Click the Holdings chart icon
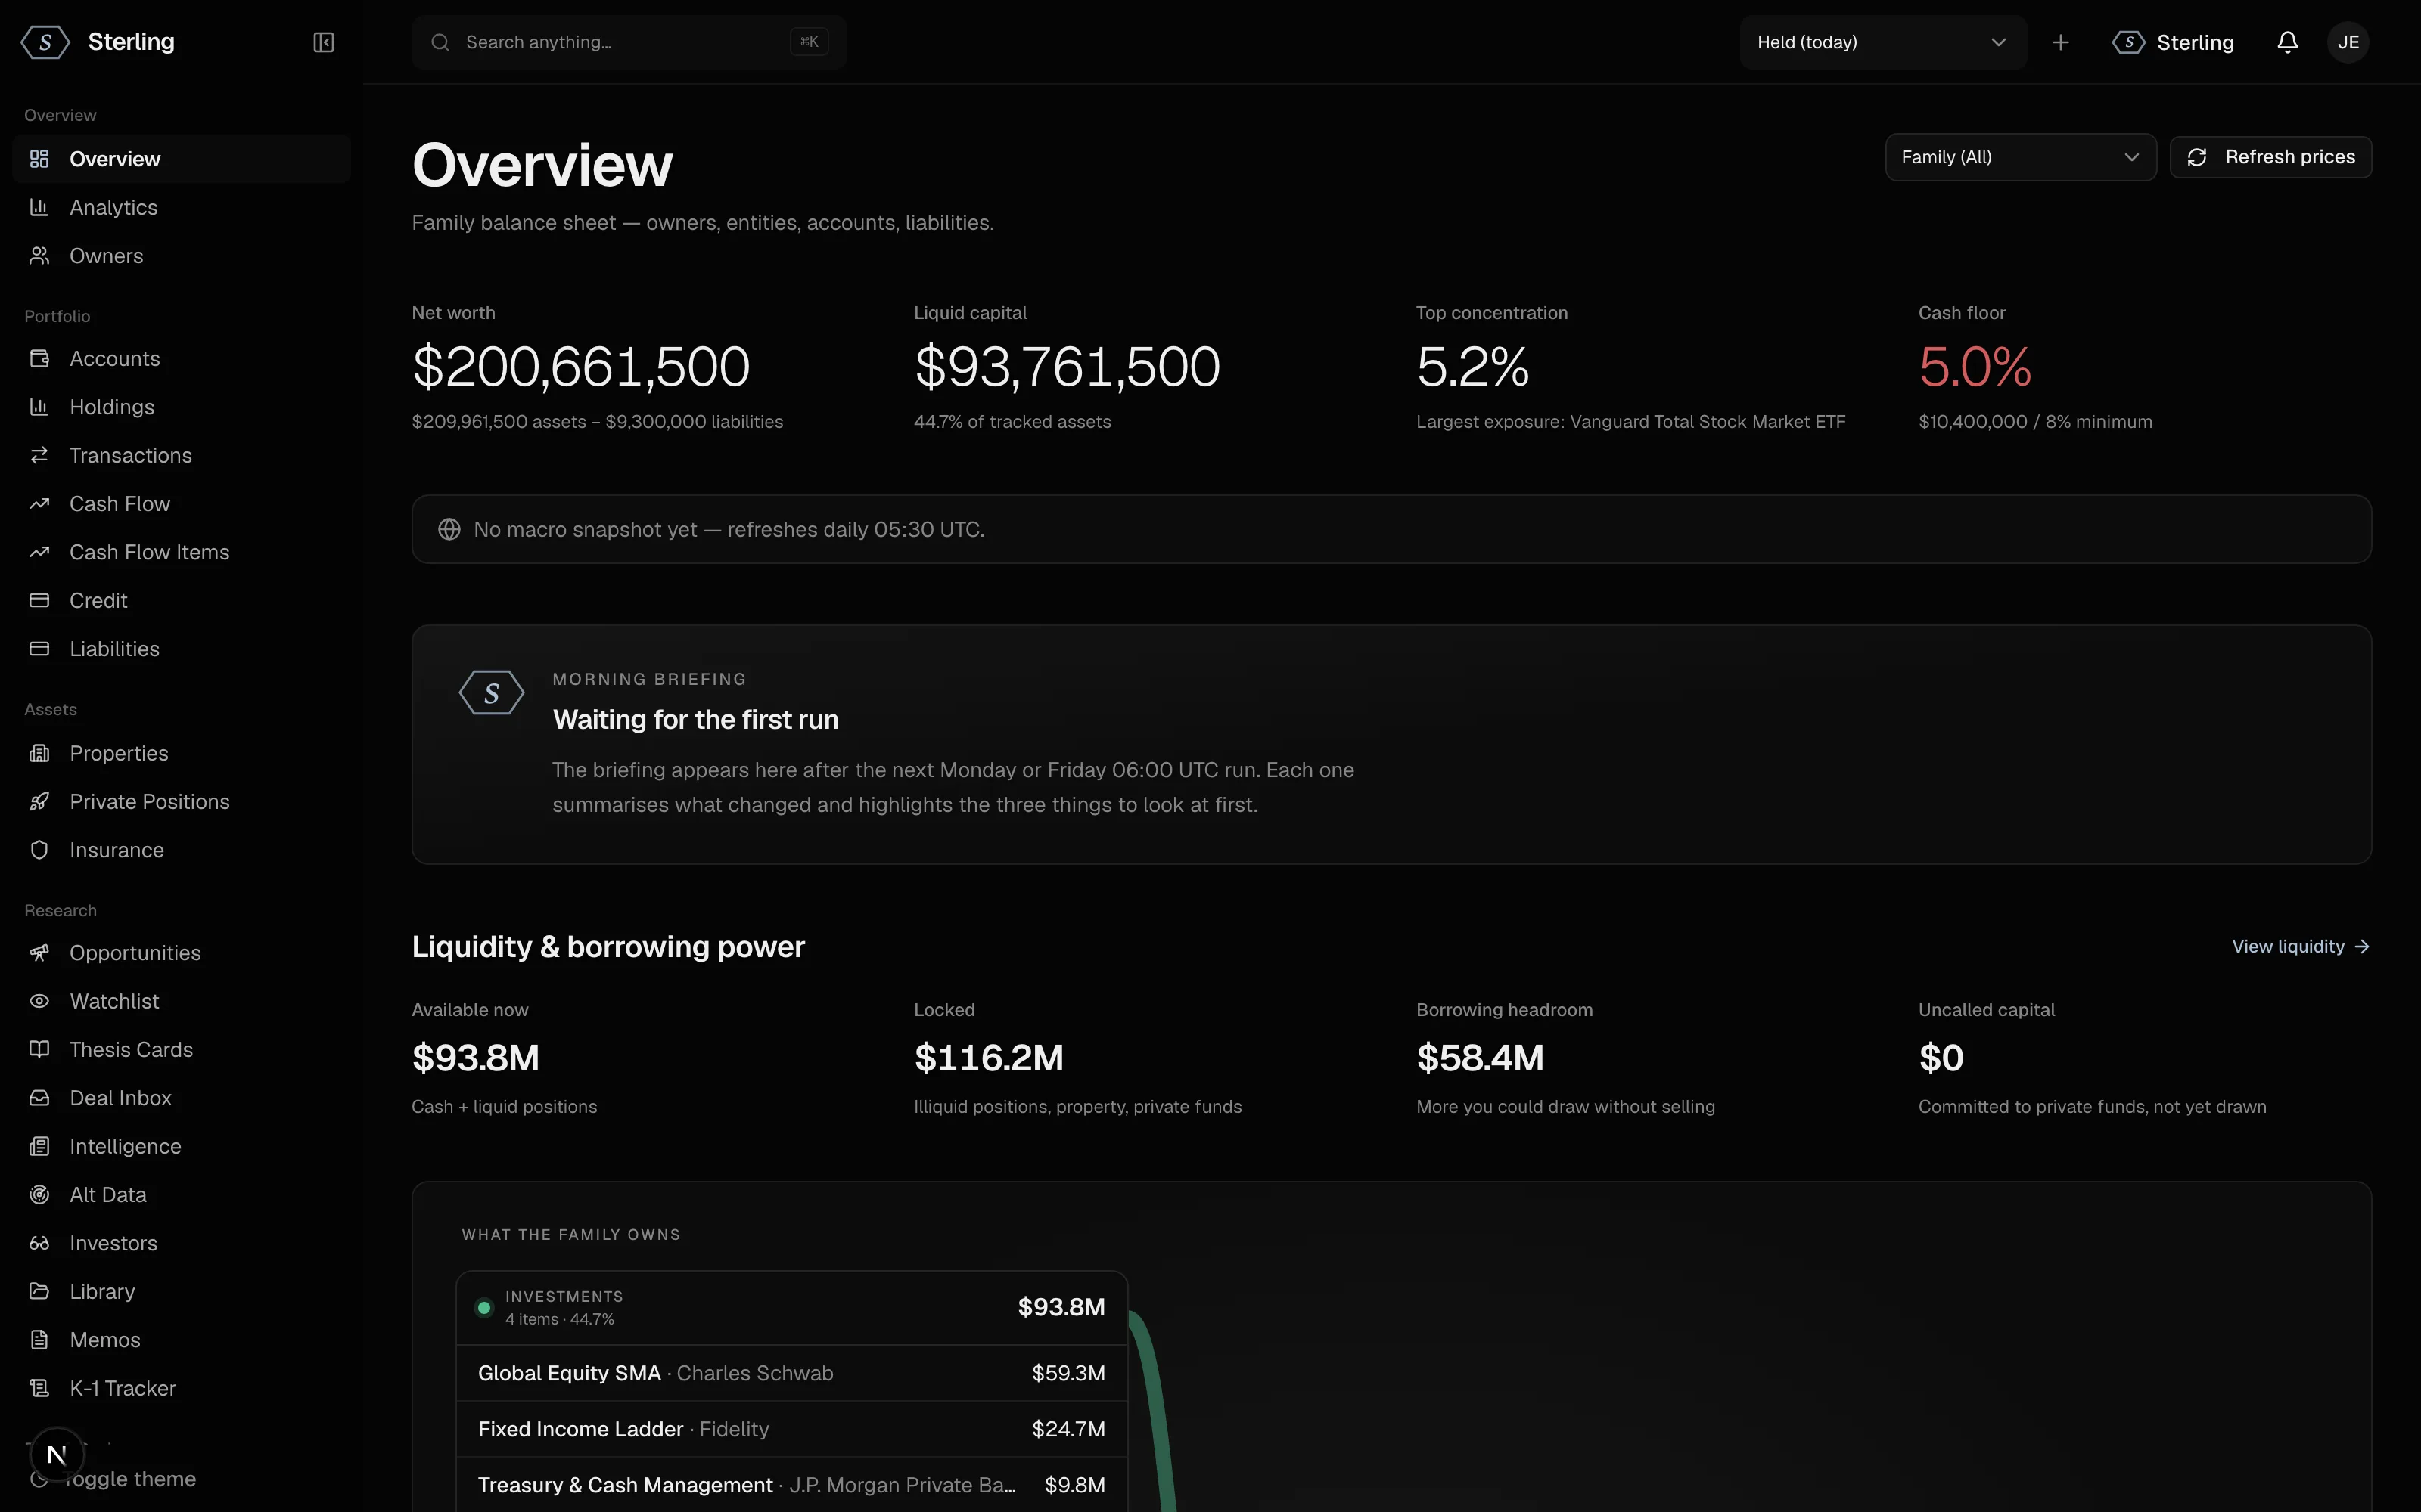 tap(39, 407)
